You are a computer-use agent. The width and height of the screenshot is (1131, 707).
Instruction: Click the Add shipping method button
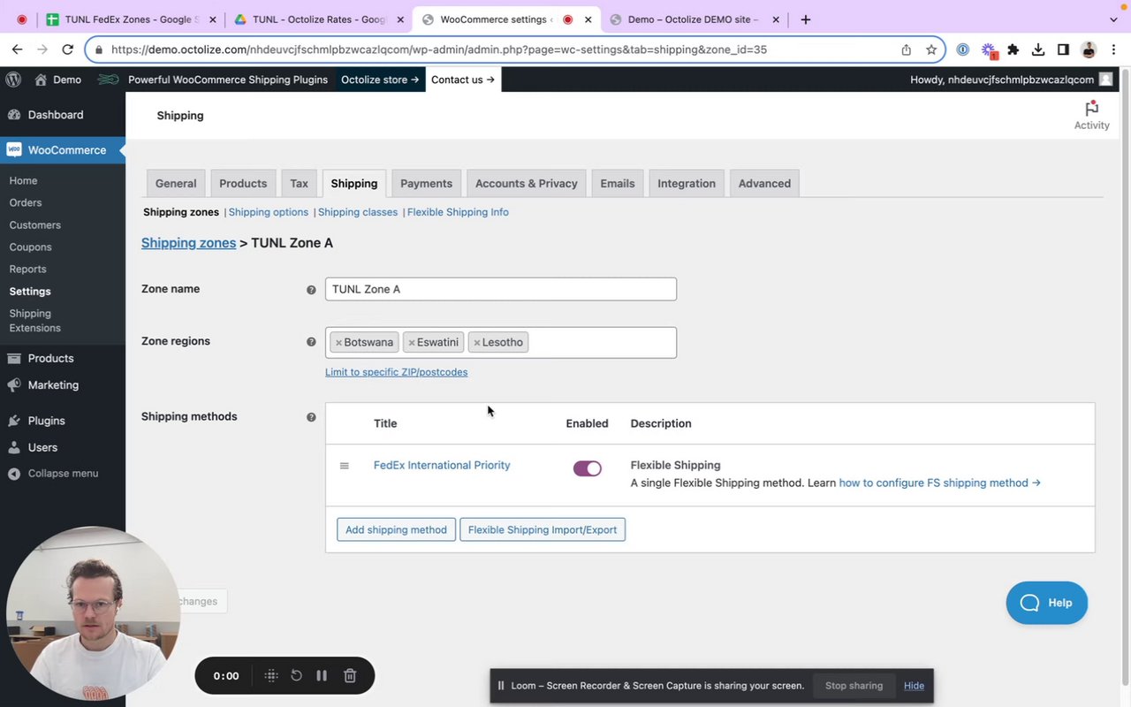(396, 529)
